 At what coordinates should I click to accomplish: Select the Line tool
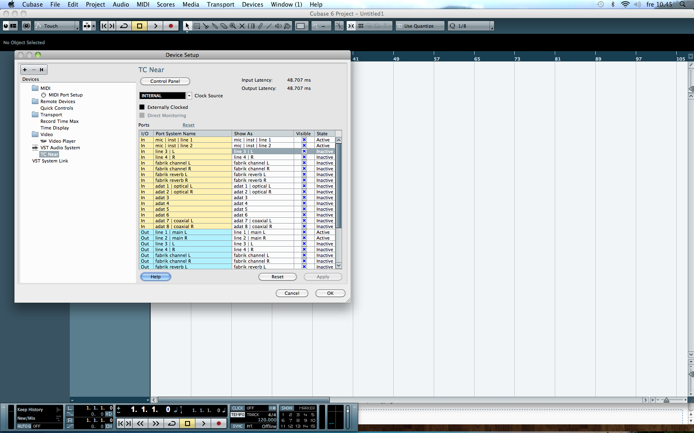(269, 26)
